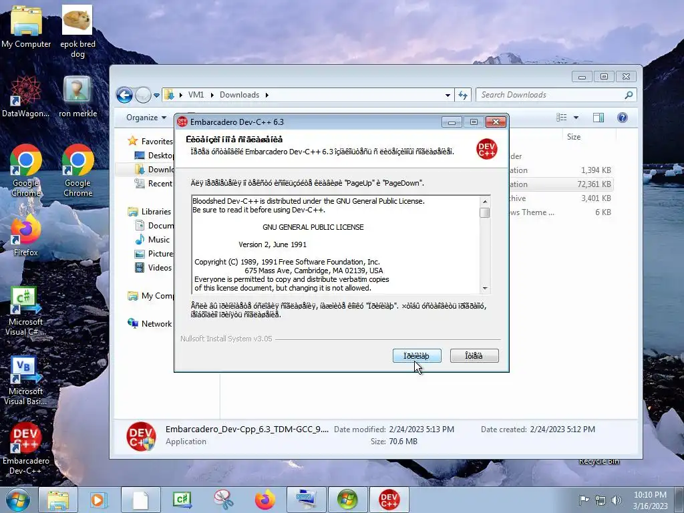Select the file row sized 3,401 KB
Screen dimensions: 684x513
[561, 198]
